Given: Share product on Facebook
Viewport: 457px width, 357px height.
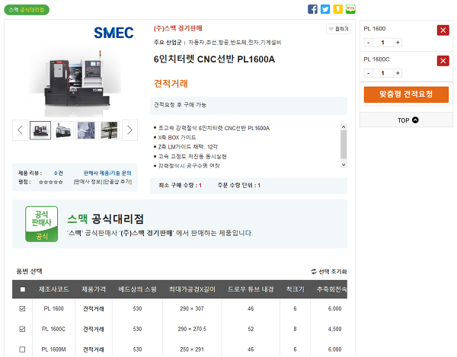Looking at the screenshot, I should (x=312, y=9).
